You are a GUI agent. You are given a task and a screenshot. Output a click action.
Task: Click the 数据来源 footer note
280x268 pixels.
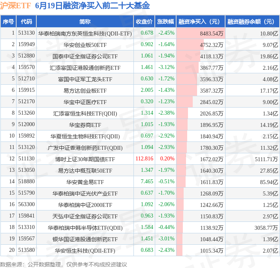64,264
